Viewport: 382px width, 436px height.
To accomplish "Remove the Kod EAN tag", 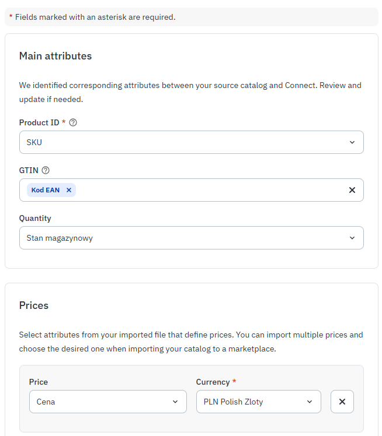I will click(69, 190).
